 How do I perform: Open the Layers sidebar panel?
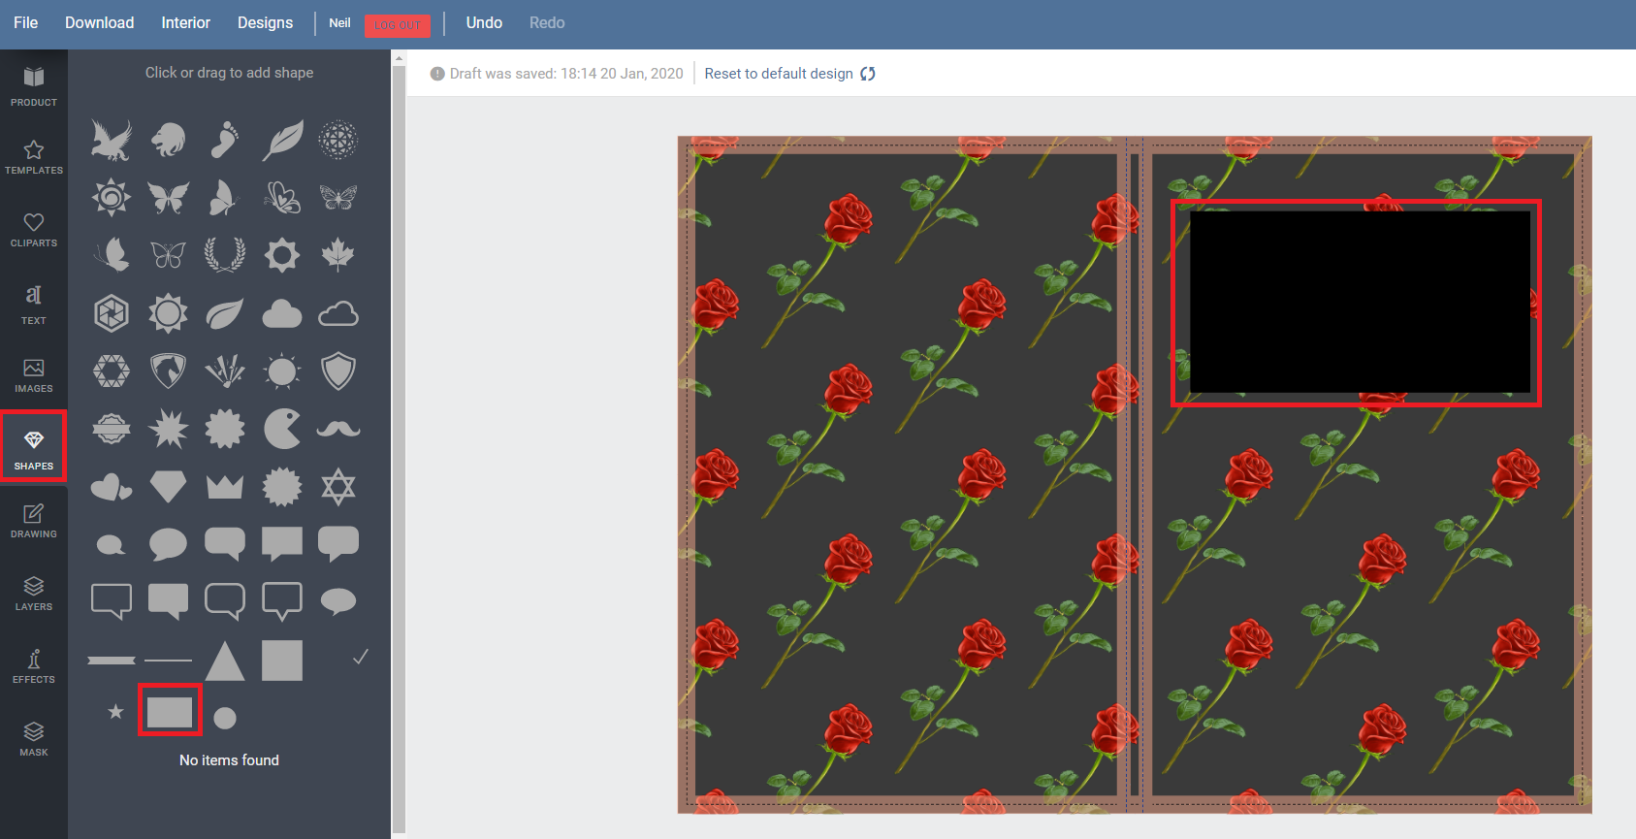click(x=34, y=594)
